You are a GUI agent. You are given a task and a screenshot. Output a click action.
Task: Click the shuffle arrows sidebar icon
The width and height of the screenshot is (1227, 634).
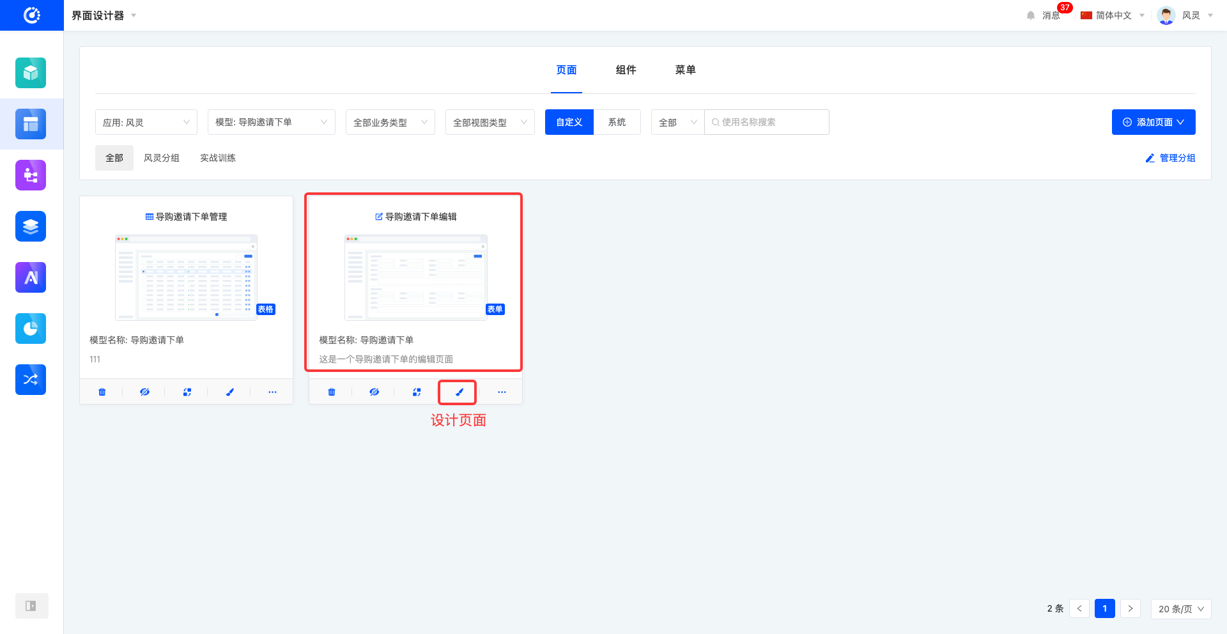(31, 380)
